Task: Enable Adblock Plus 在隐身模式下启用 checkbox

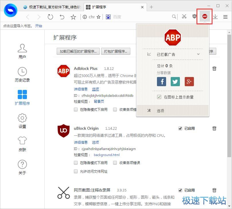Action: tap(76, 110)
